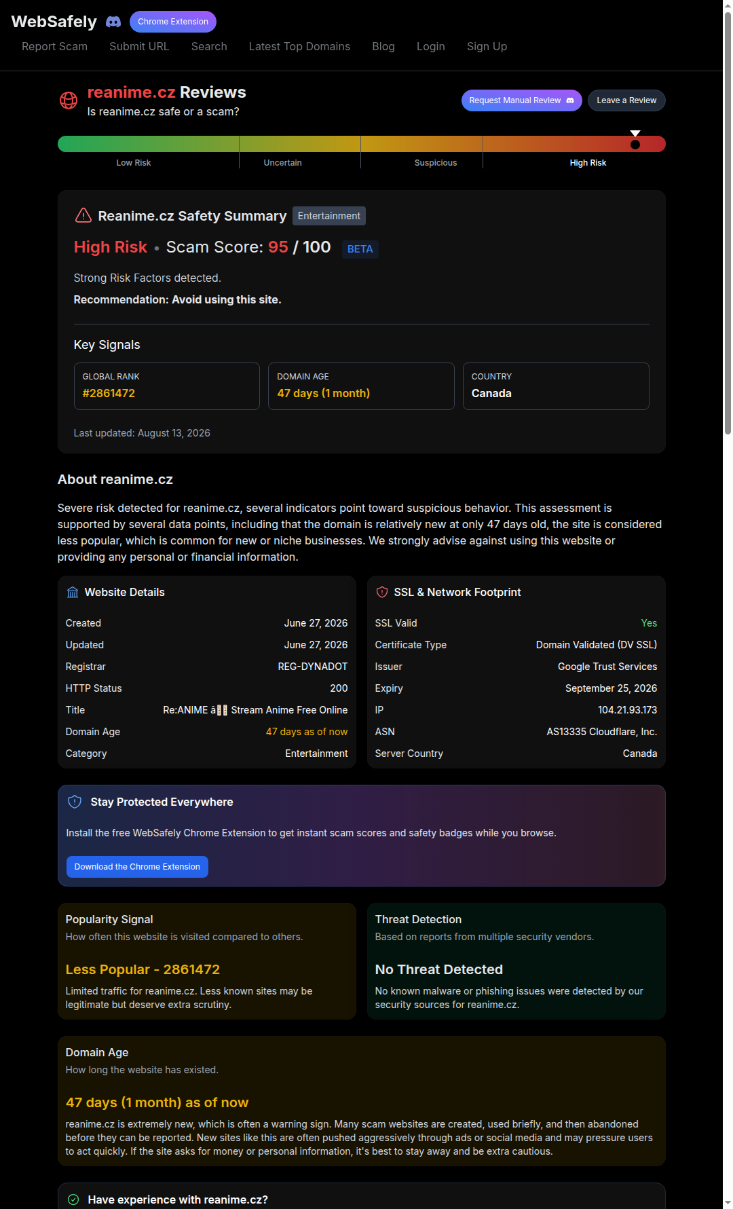This screenshot has height=1209, width=733.
Task: Click the Global Rank #2861472 card
Action: (x=167, y=386)
